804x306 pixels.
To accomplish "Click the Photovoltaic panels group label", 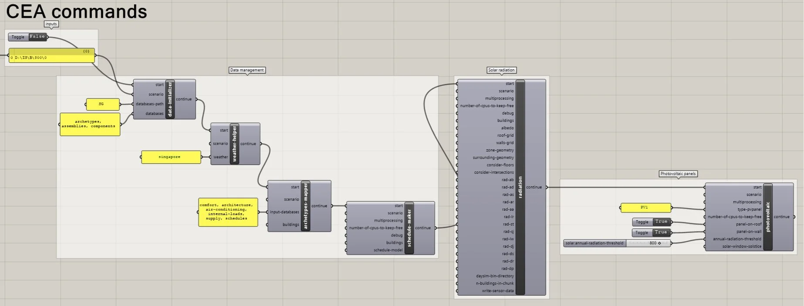I will tap(678, 174).
